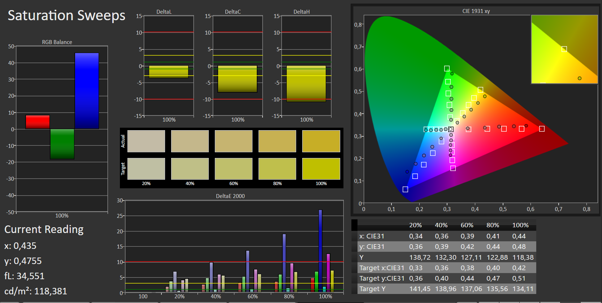Click the zoomed inset in CIE 1931 chart
Viewport: 602px width, 303px height.
(564, 49)
